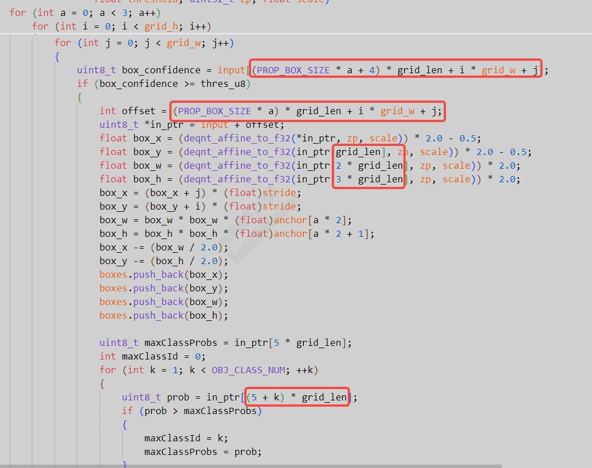
Task: Click the 'int offset' declaration
Action: point(127,111)
